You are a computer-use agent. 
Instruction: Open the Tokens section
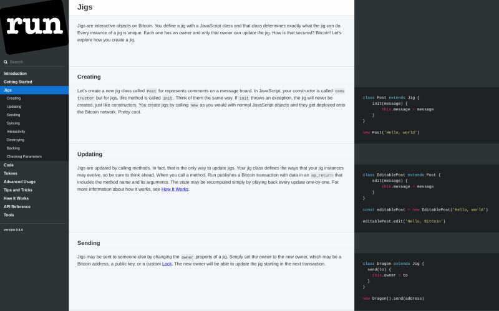[11, 173]
